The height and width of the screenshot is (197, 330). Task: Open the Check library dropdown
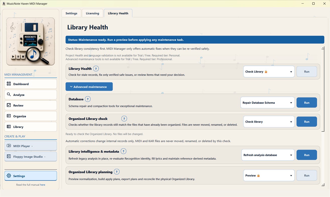[269, 122]
